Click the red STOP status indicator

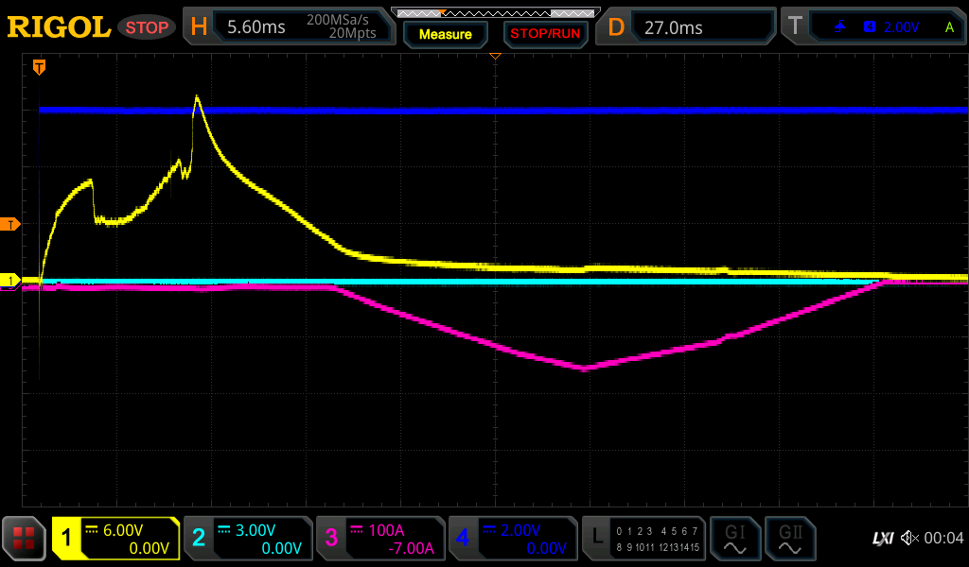(x=147, y=27)
